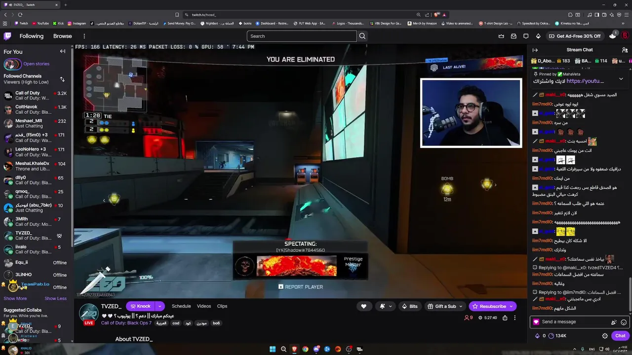This screenshot has height=355, width=632.
Task: Collapse the For You sidebar
Action: (63, 51)
